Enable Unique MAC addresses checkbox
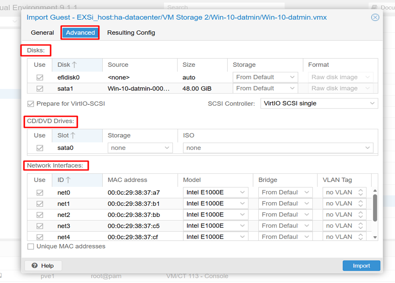395x283 pixels. pyautogui.click(x=31, y=247)
